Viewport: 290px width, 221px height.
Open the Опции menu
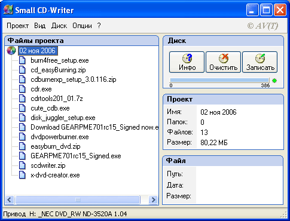82,26
